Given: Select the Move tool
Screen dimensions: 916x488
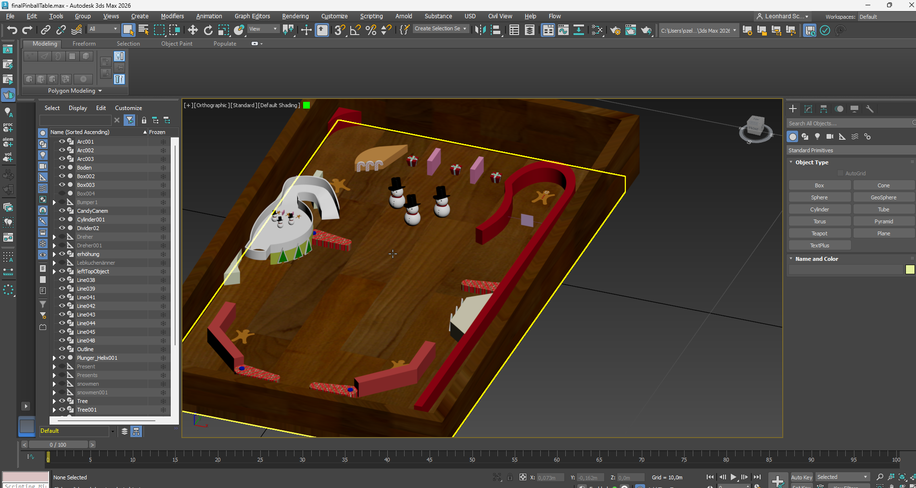Looking at the screenshot, I should click(192, 30).
